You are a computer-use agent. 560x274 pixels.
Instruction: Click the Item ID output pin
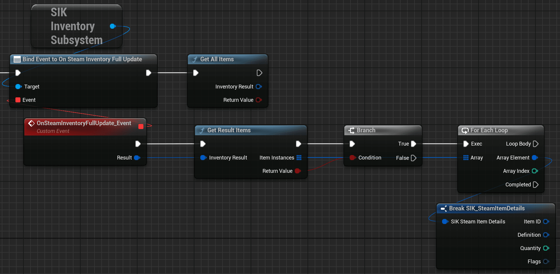pos(546,221)
